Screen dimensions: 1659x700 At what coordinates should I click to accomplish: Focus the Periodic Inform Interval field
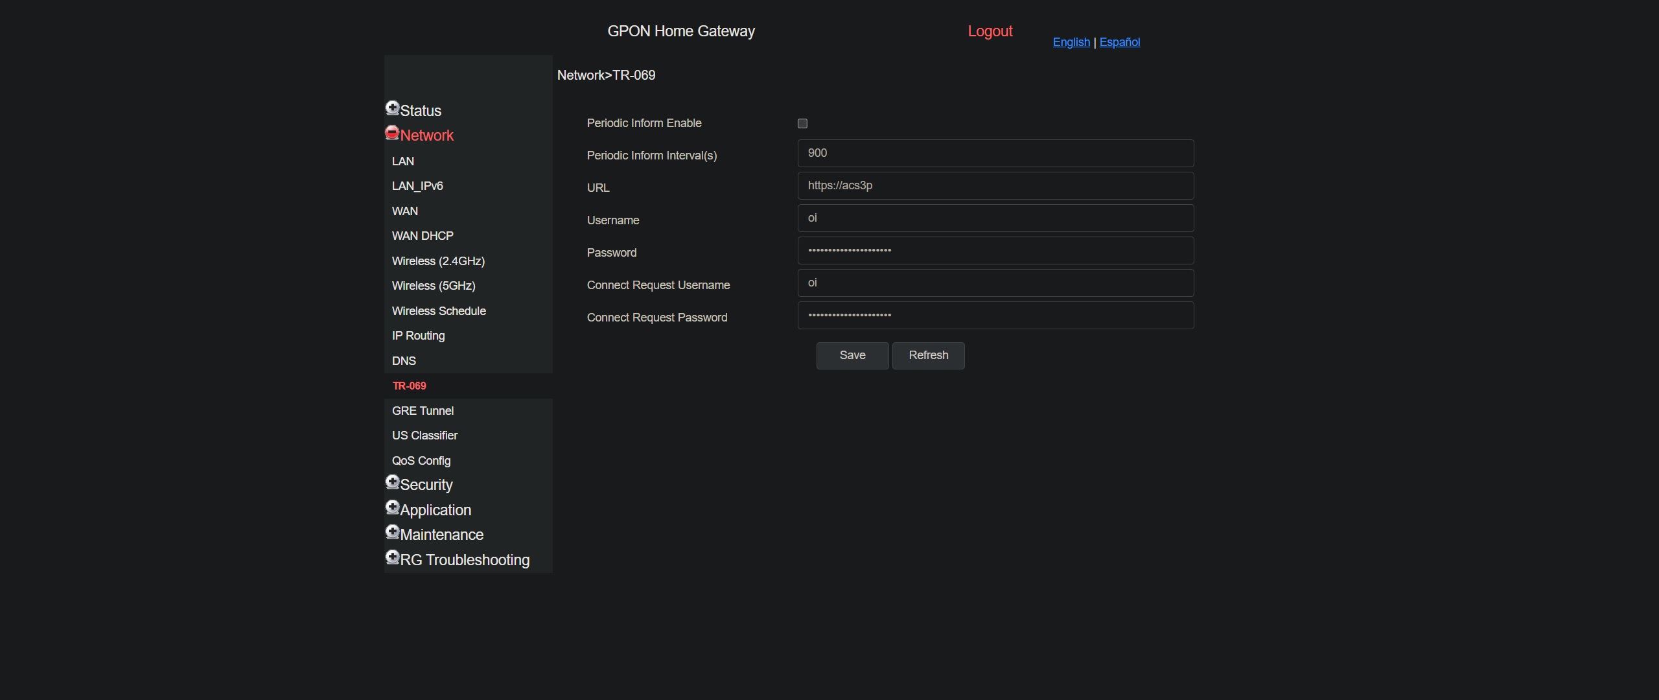pyautogui.click(x=995, y=153)
